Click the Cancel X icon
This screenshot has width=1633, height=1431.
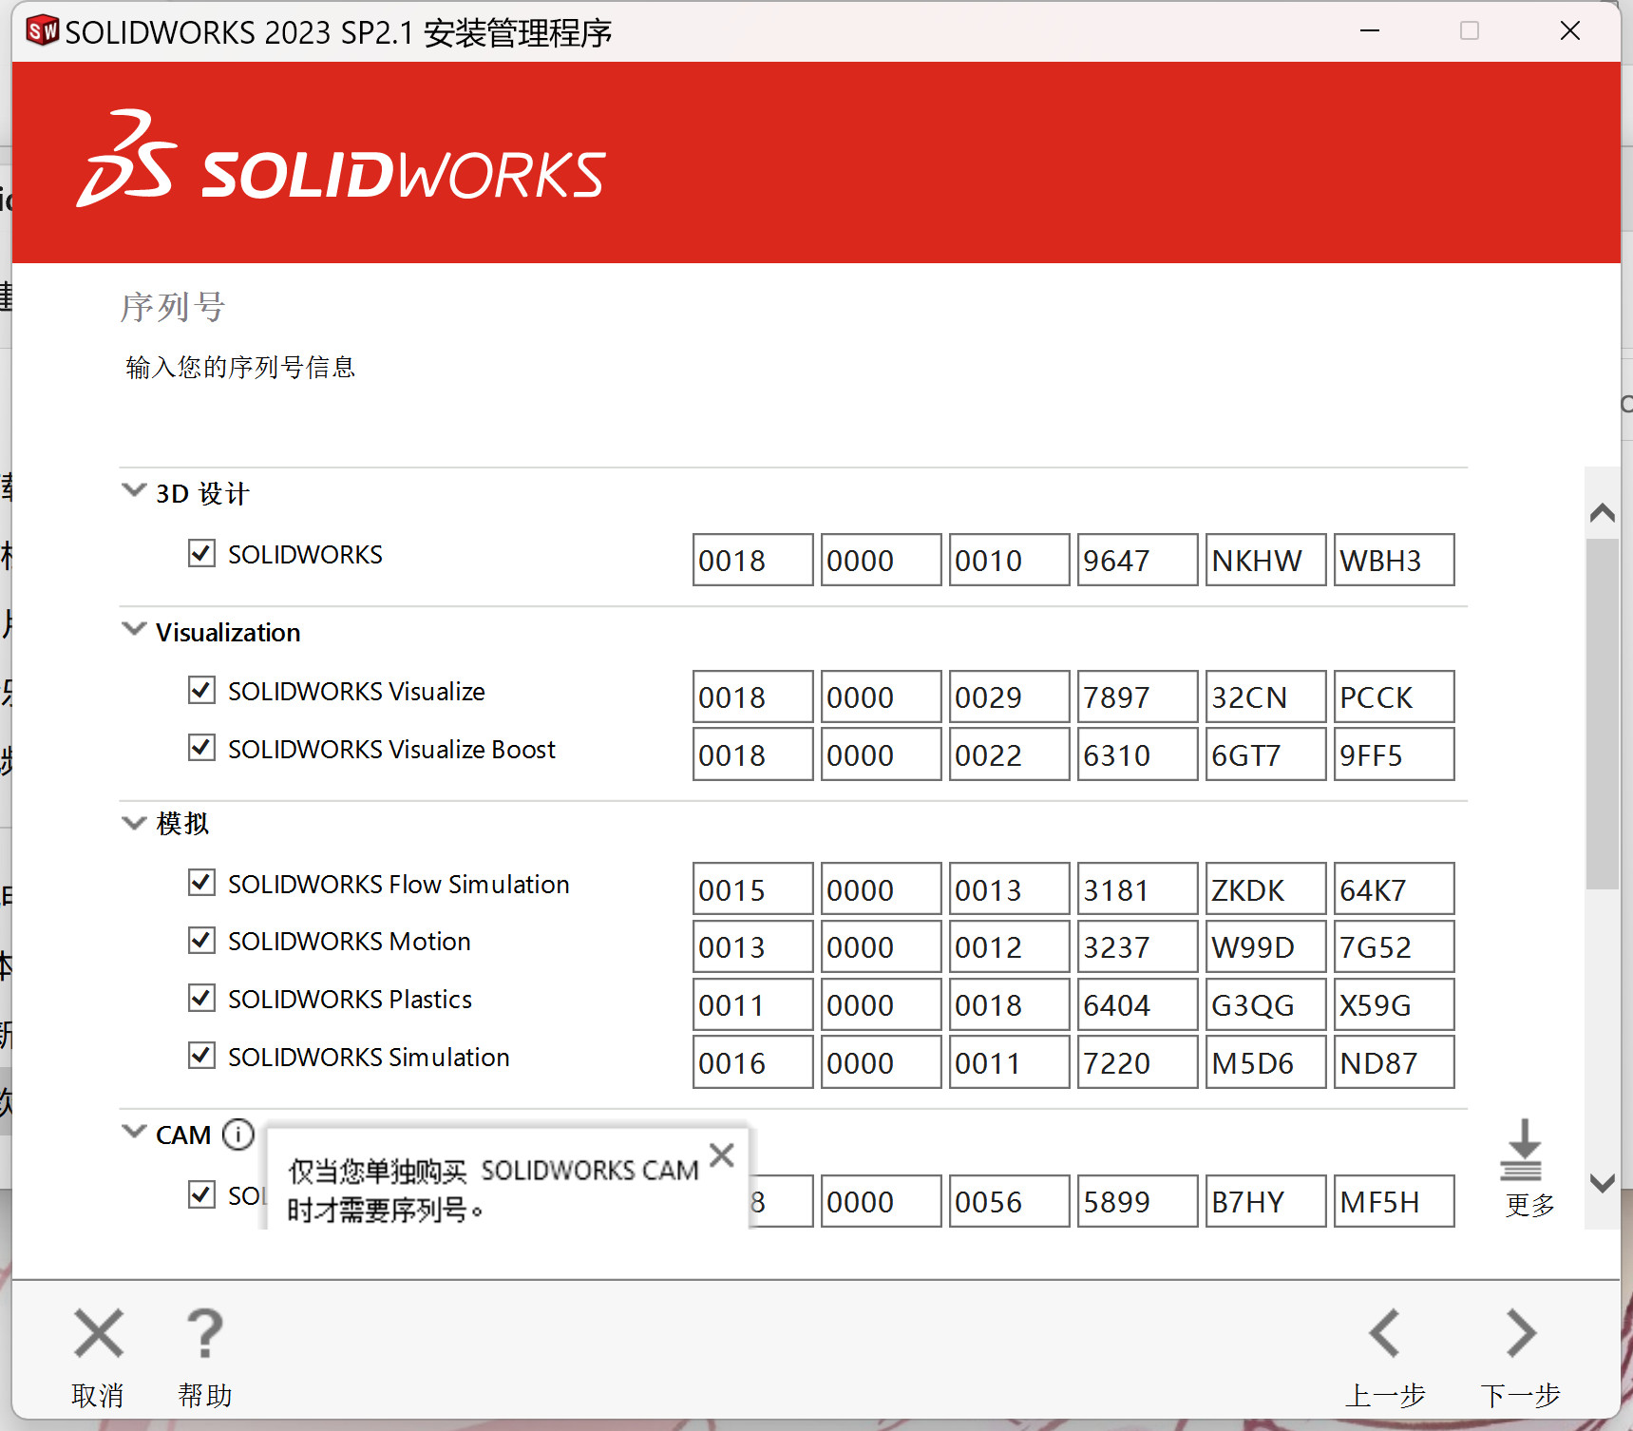tap(99, 1334)
